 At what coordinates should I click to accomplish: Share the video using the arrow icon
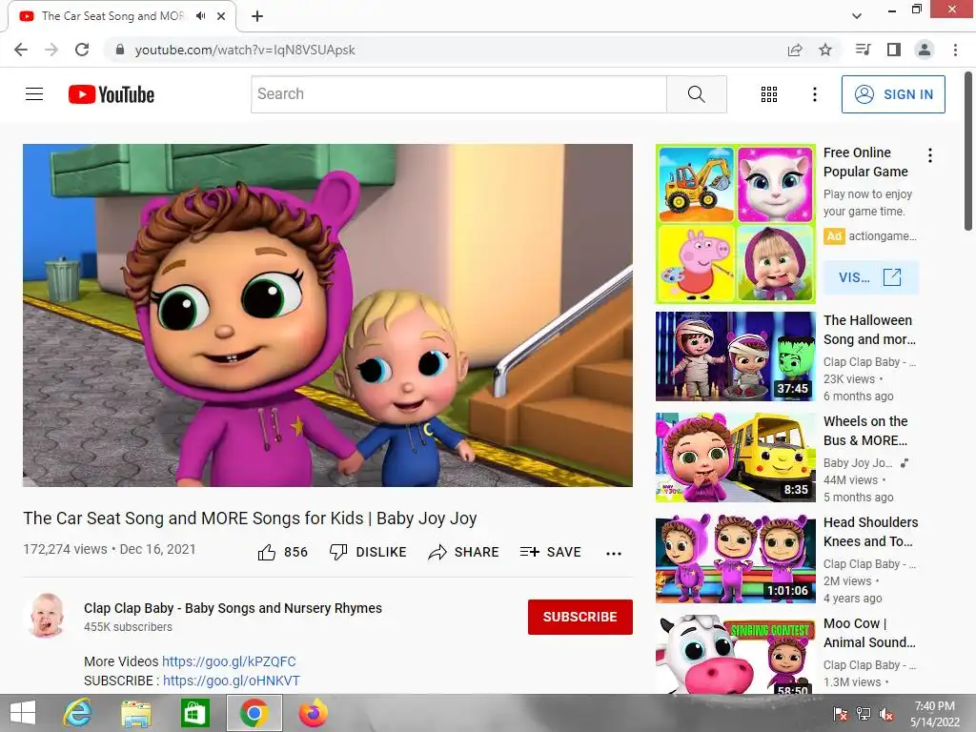tap(464, 552)
